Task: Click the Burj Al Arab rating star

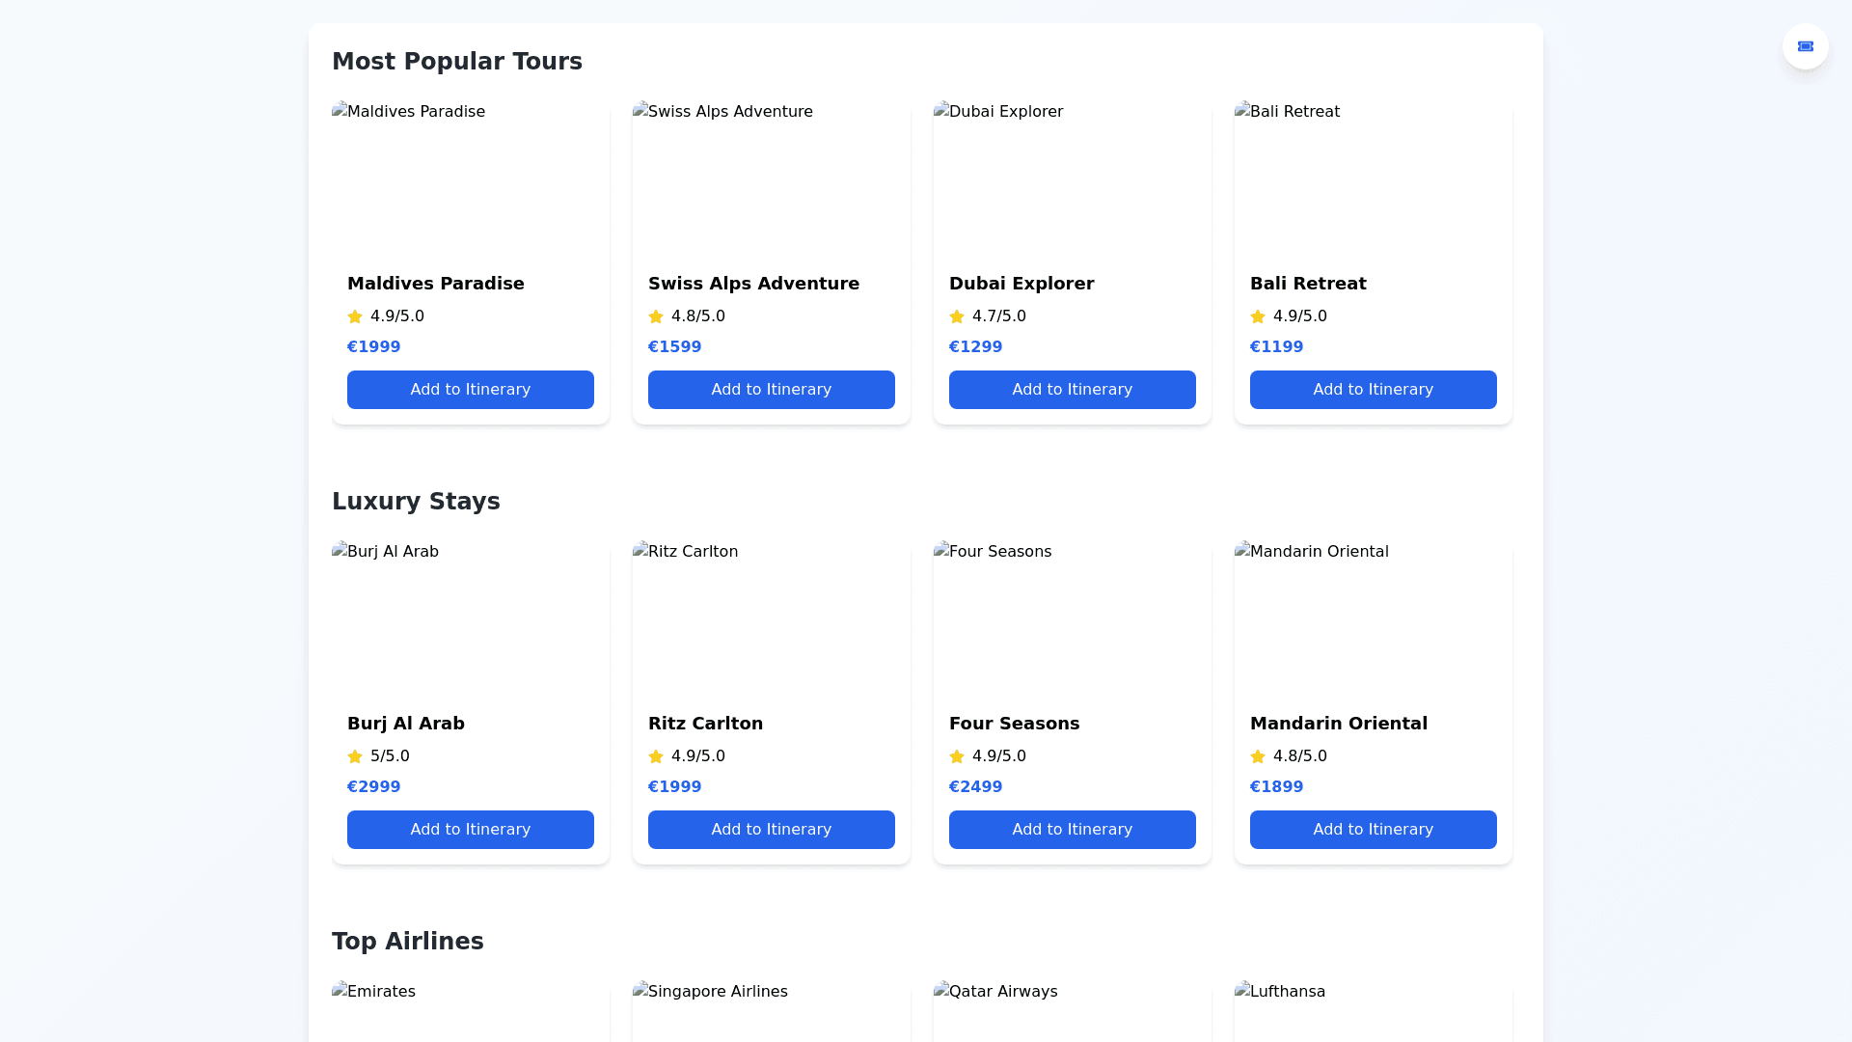Action: click(x=355, y=756)
